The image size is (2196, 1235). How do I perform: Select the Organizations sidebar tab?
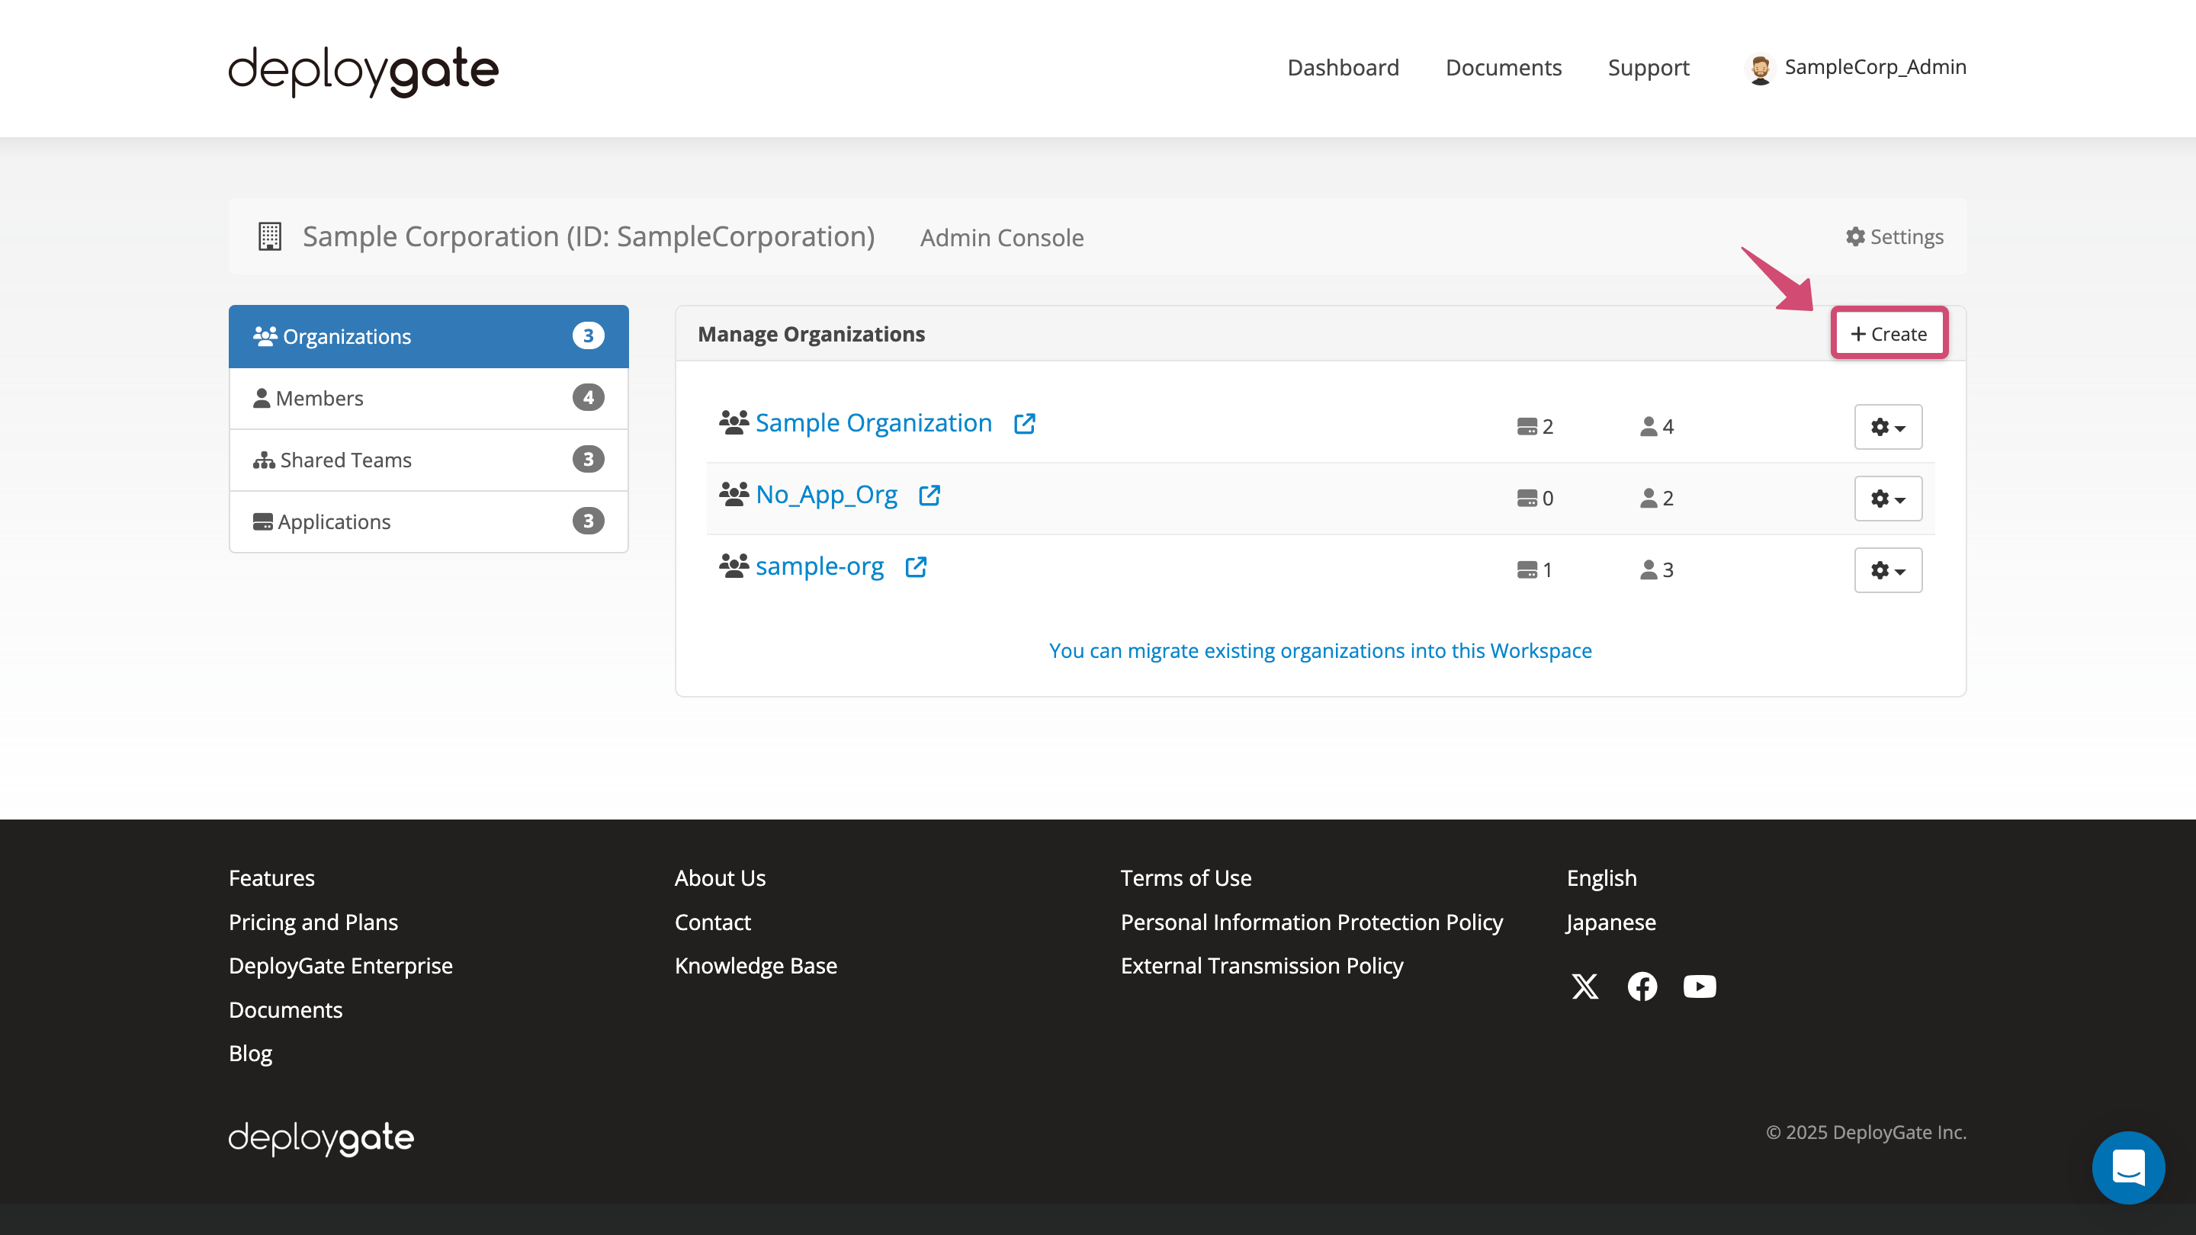[428, 337]
